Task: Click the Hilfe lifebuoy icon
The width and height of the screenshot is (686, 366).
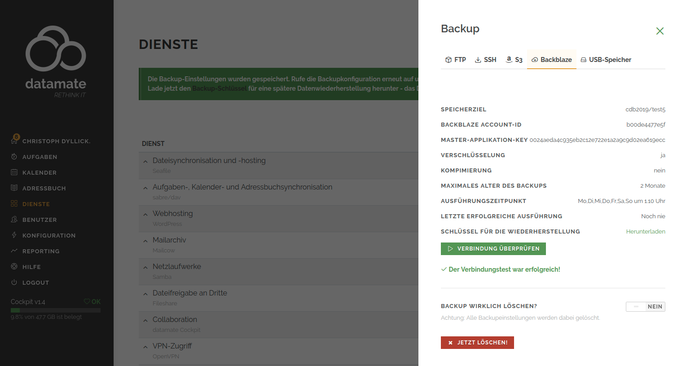Action: (x=14, y=267)
